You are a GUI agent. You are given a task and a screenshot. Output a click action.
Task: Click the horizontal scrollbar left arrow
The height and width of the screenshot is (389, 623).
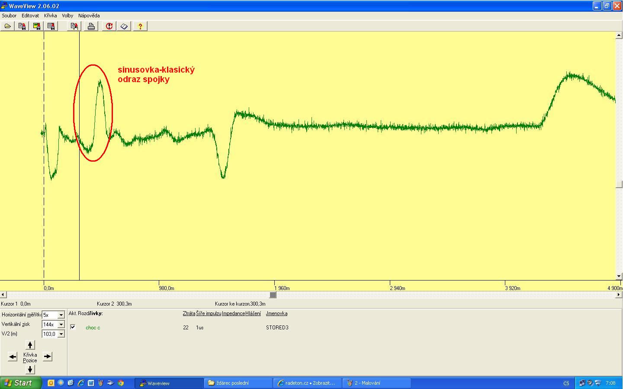pos(3,295)
